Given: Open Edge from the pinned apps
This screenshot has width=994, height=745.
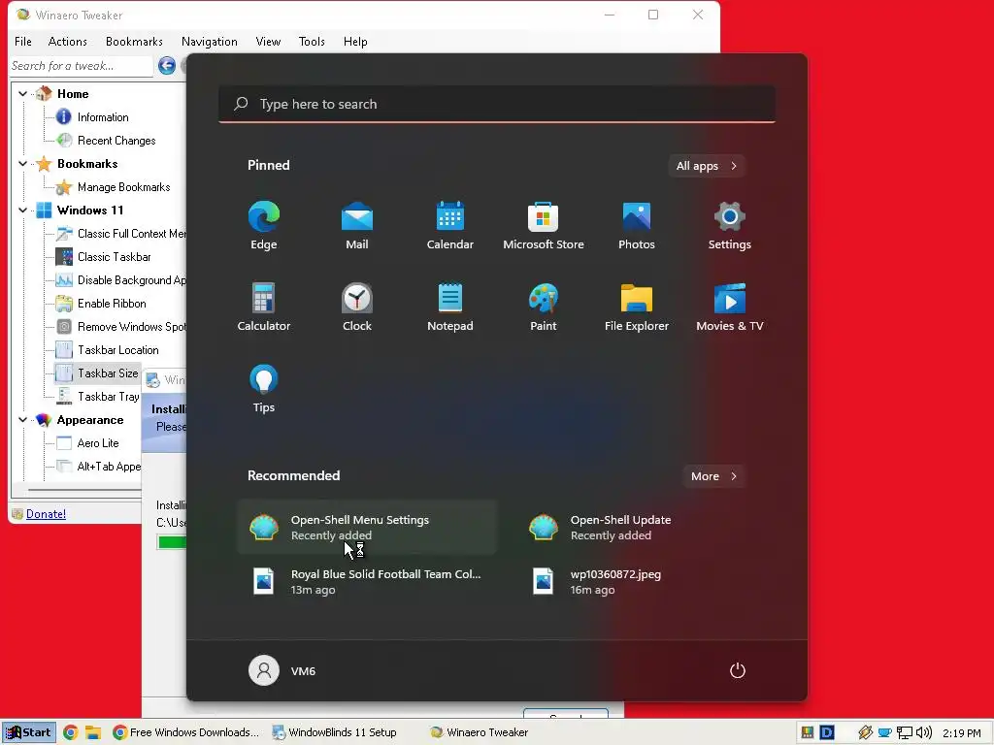Looking at the screenshot, I should click(264, 225).
